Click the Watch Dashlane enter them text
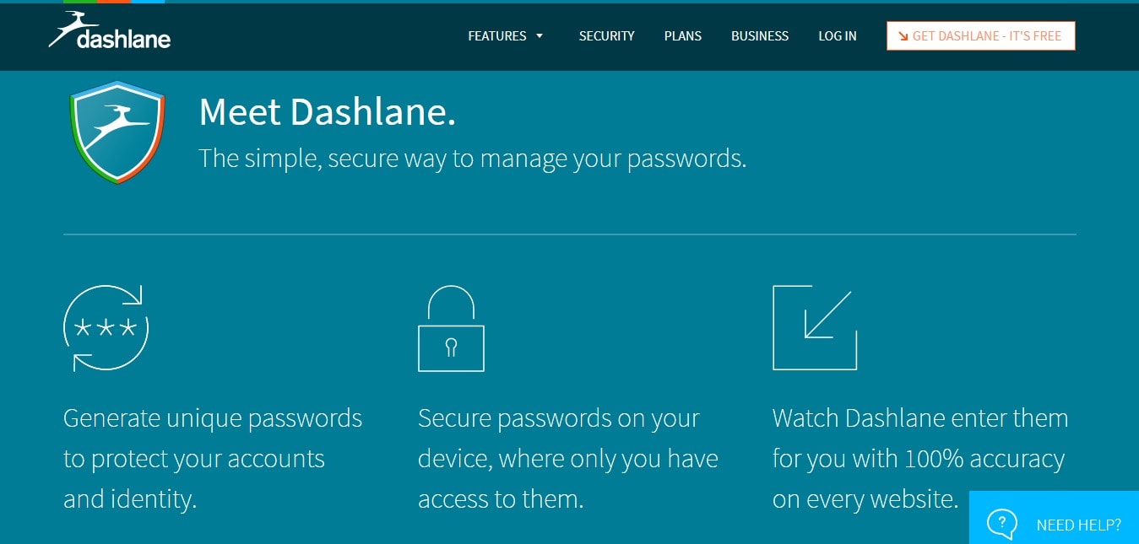Image resolution: width=1139 pixels, height=544 pixels. 920,459
